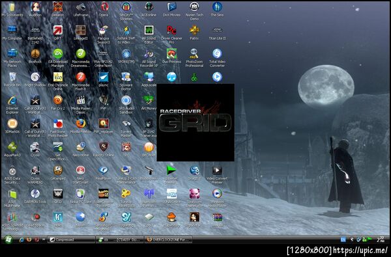Open SRS Audio Sandbox icon
Viewport: 391px width, 257px height.
click(x=126, y=105)
